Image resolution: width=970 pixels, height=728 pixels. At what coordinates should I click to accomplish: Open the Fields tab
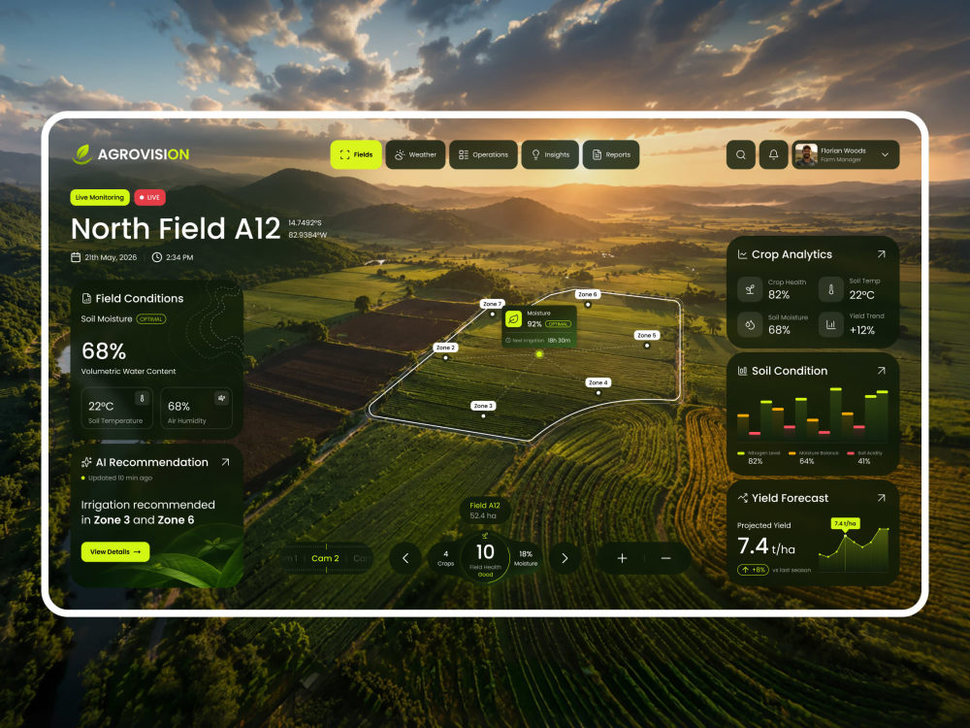click(356, 154)
